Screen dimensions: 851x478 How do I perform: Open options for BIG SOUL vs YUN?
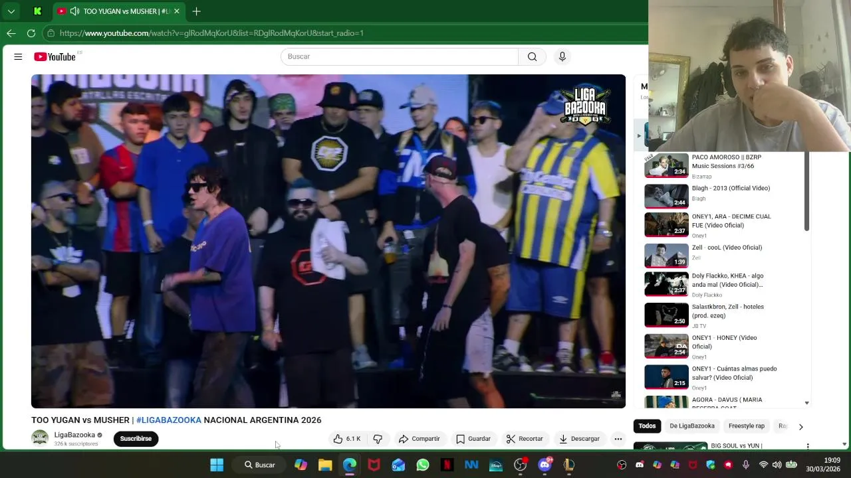tap(808, 446)
